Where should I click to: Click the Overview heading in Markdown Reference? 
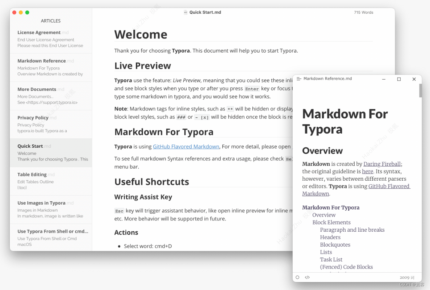[322, 151]
